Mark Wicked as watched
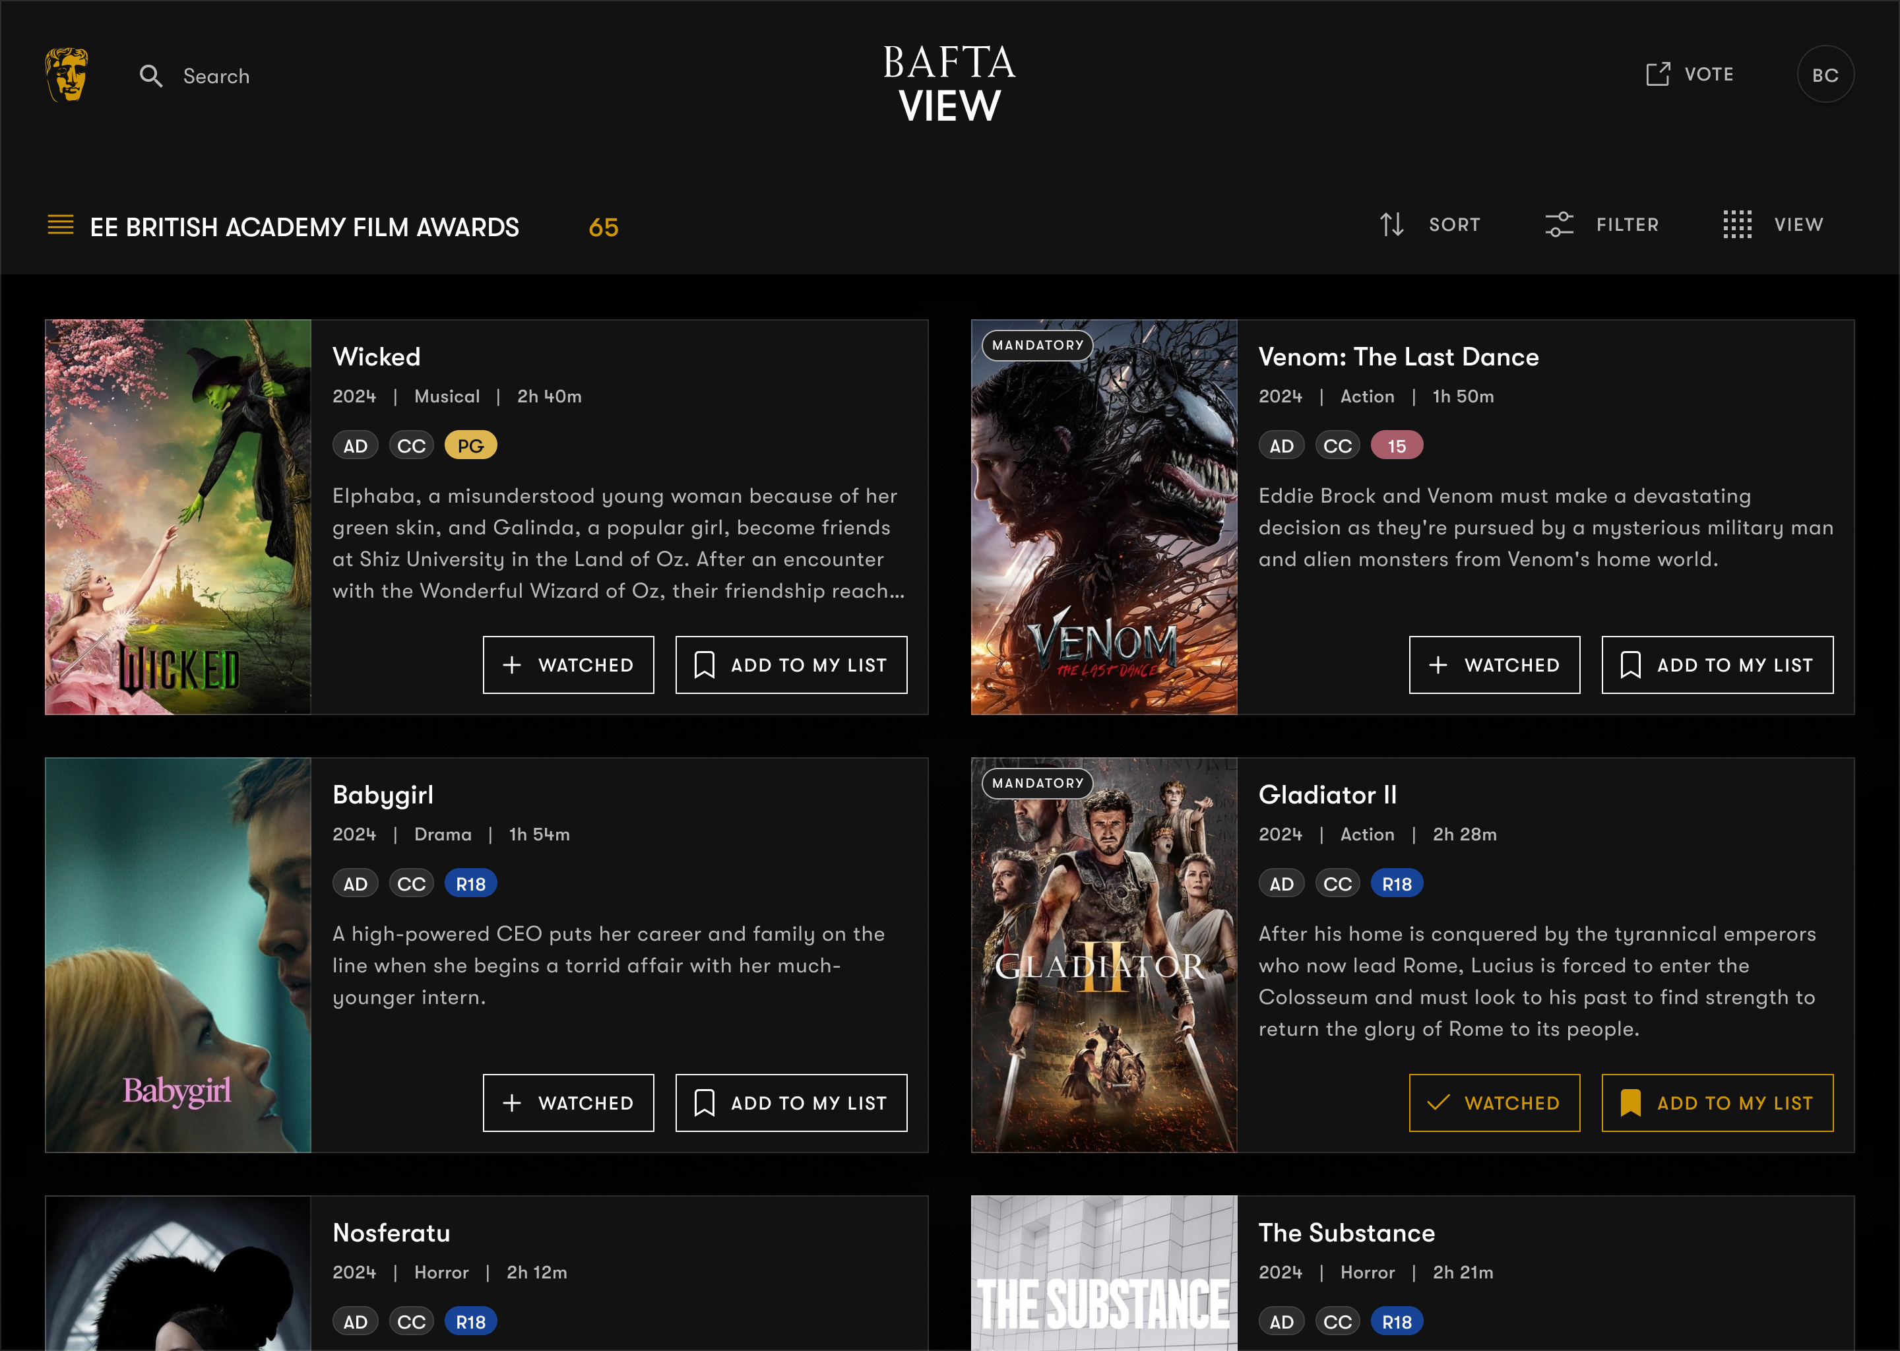The width and height of the screenshot is (1900, 1351). click(568, 665)
